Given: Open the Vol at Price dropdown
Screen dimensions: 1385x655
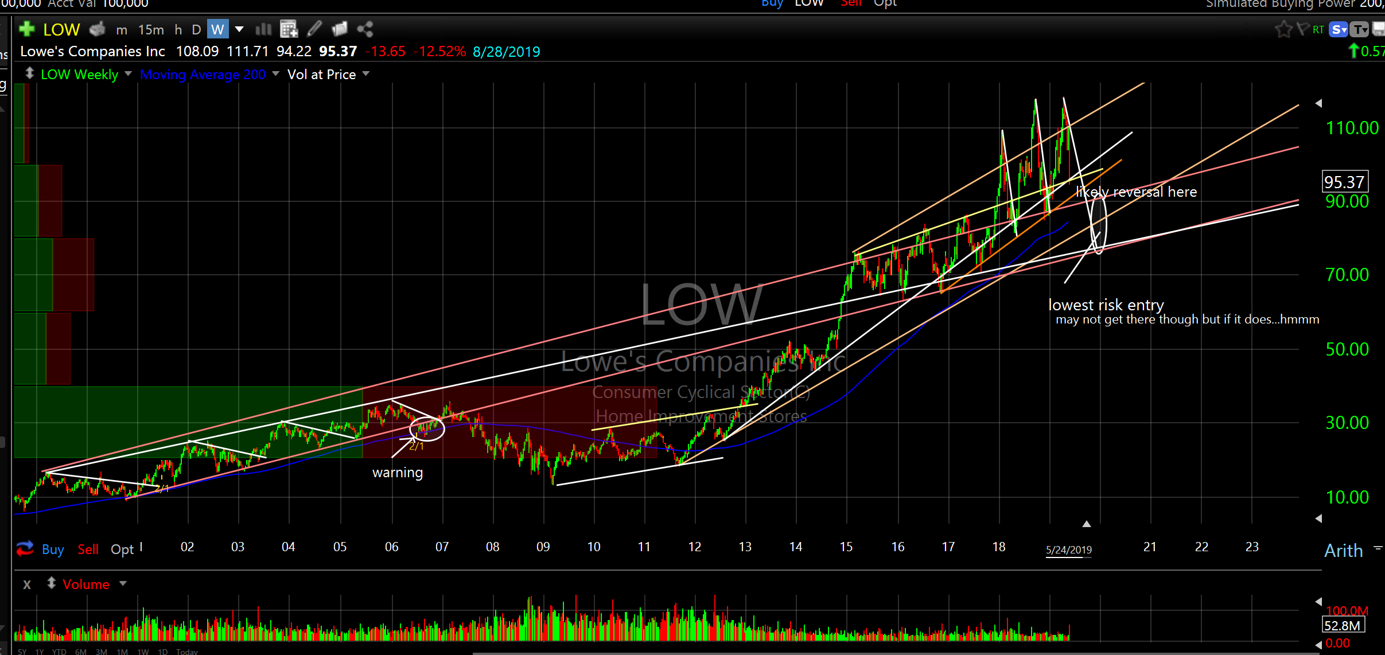Looking at the screenshot, I should tap(367, 74).
